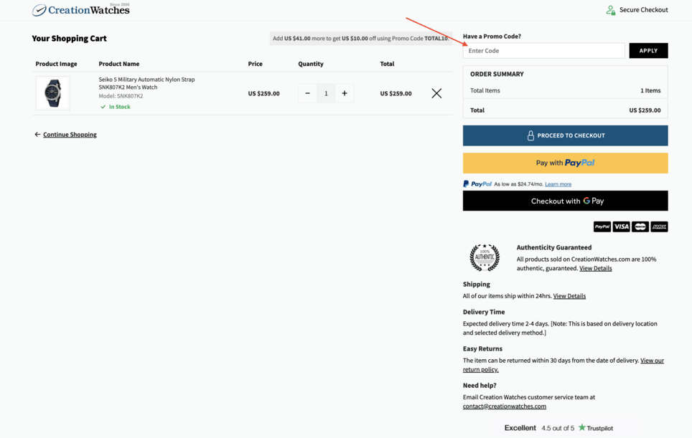The width and height of the screenshot is (692, 438).
Task: Click the 'Easy Returns' heading
Action: point(482,348)
